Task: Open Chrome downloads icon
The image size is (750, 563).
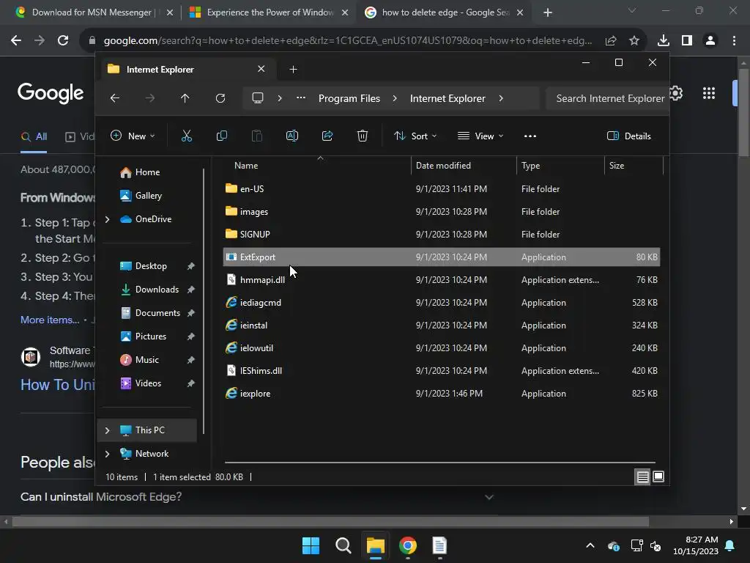Action: point(664,41)
